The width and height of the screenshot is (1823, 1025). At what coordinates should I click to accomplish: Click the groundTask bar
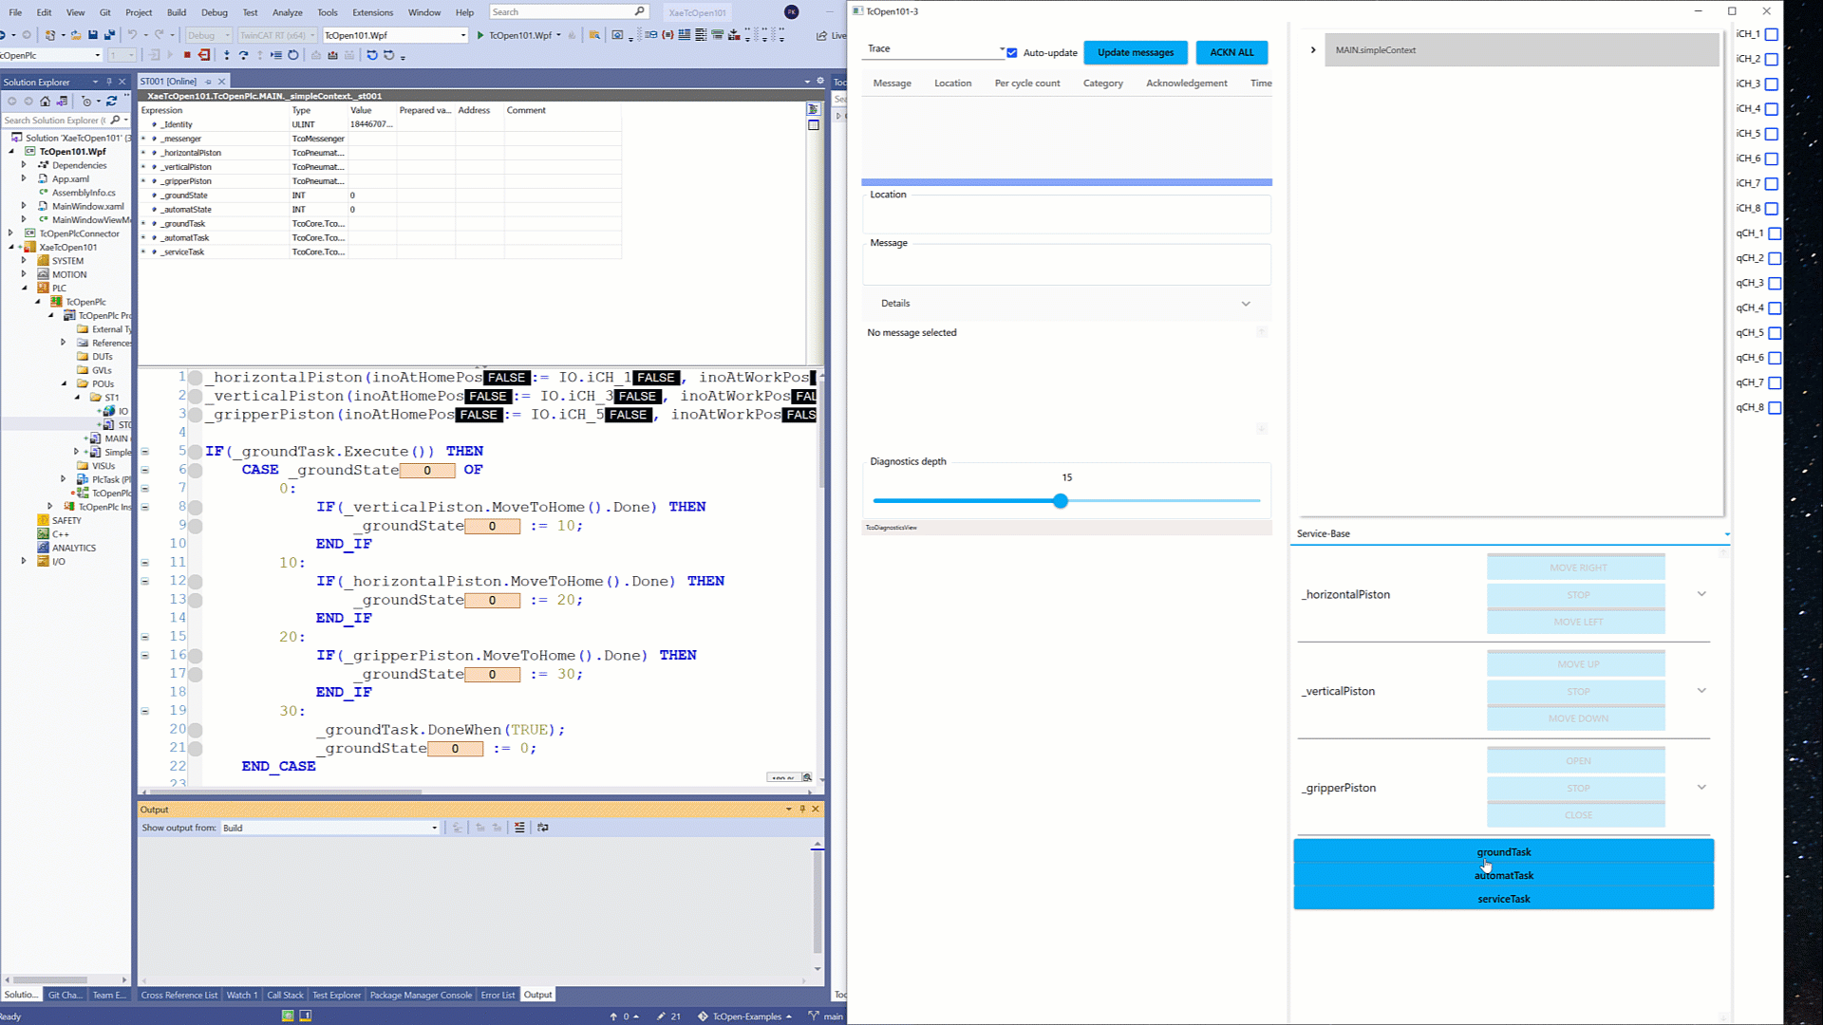click(1503, 851)
